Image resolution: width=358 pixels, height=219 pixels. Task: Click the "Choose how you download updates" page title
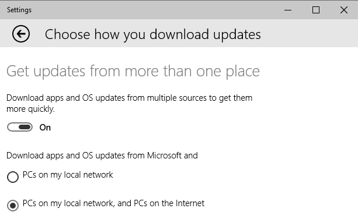click(153, 34)
